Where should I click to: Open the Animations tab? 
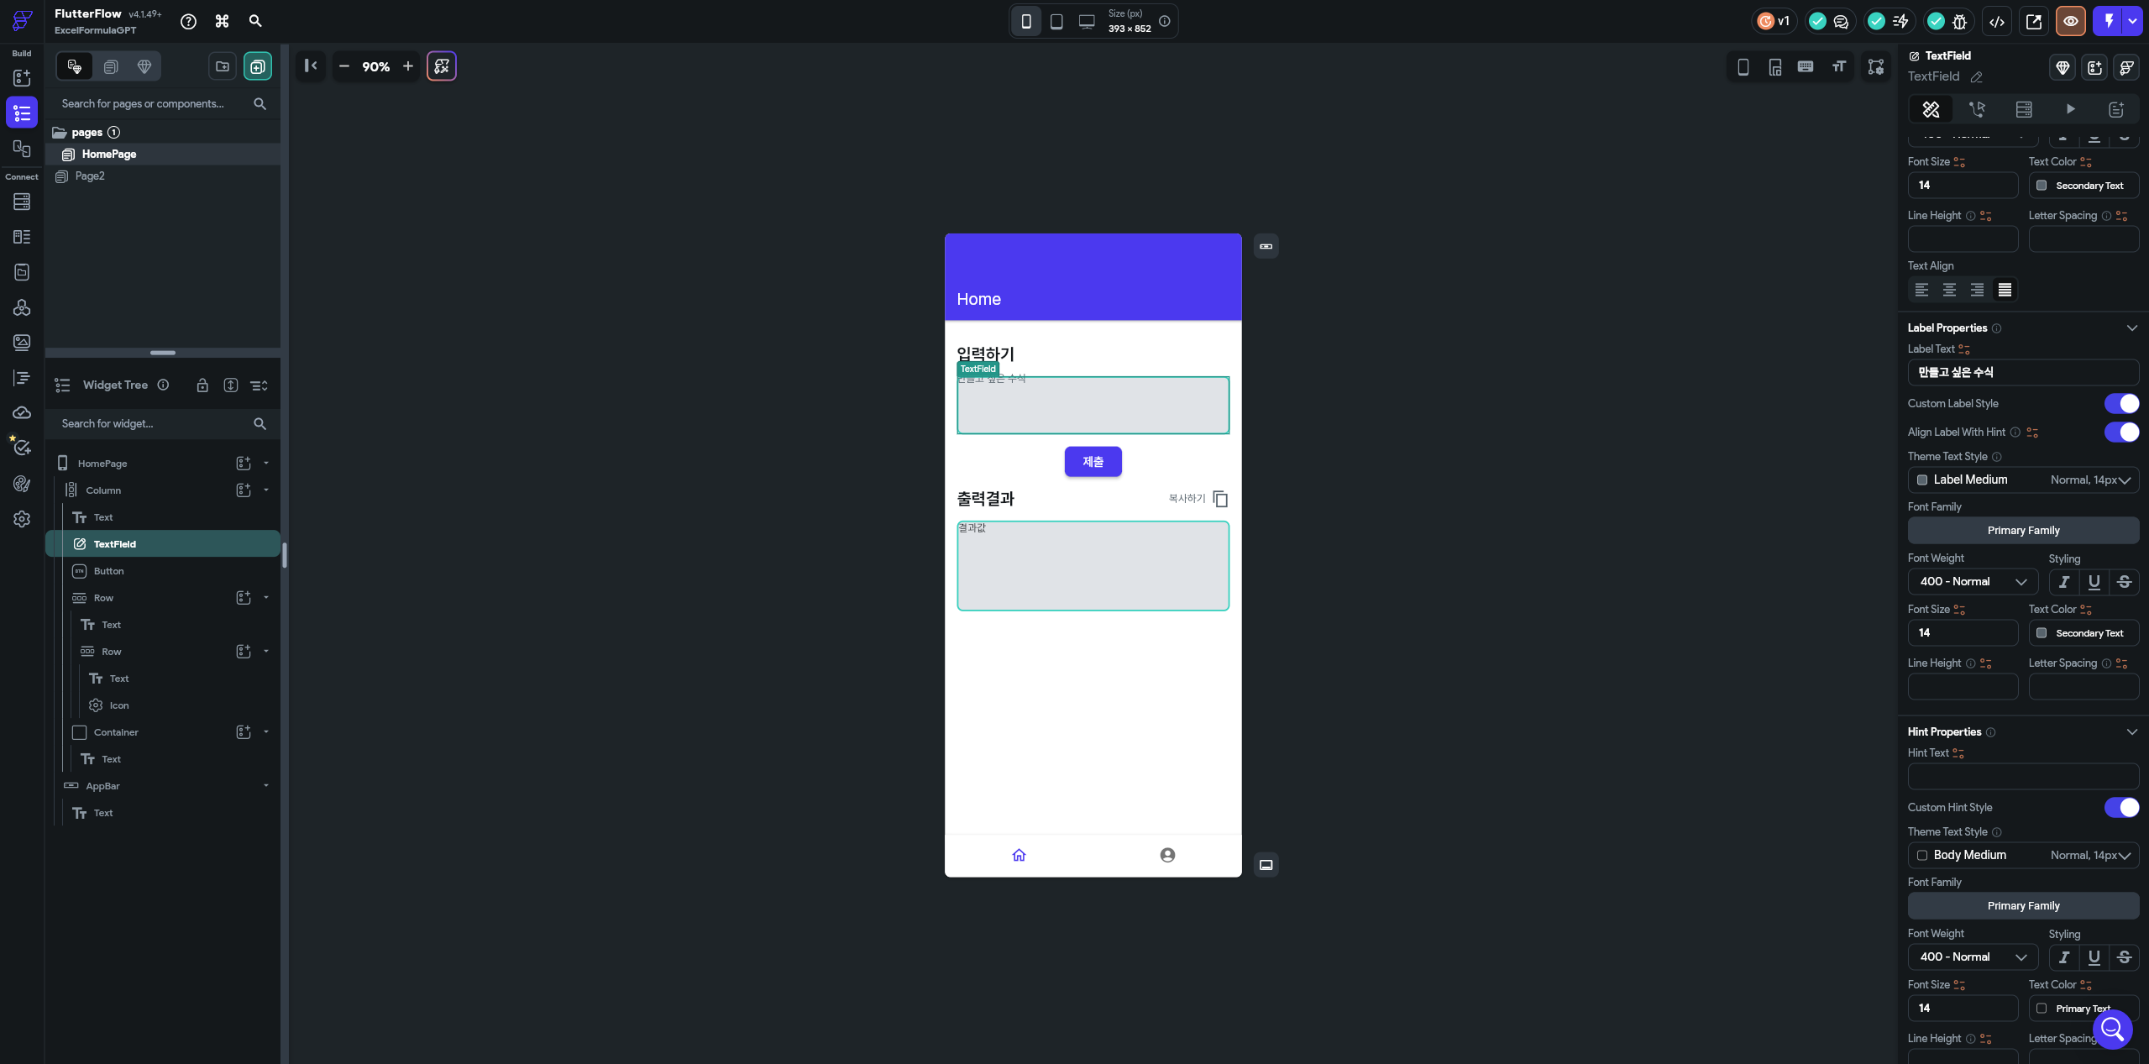(2070, 109)
